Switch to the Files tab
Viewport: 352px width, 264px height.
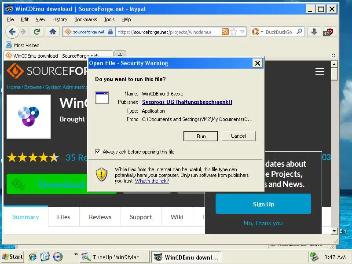[x=63, y=217]
